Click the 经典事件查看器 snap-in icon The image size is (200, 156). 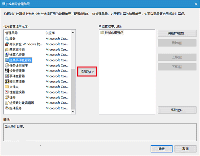[x=7, y=60]
